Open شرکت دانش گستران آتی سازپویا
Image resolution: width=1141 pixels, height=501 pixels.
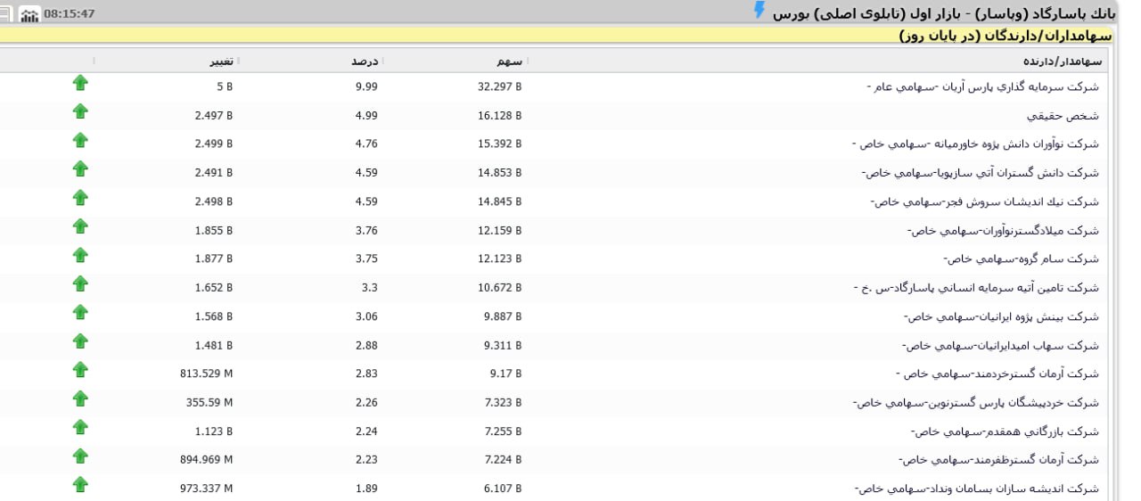[981, 173]
